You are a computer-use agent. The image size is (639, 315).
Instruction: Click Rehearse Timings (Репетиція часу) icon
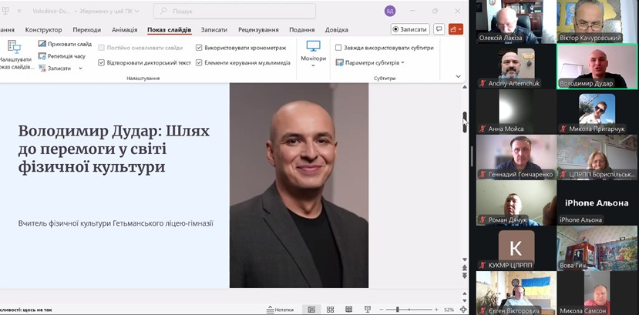(42, 56)
